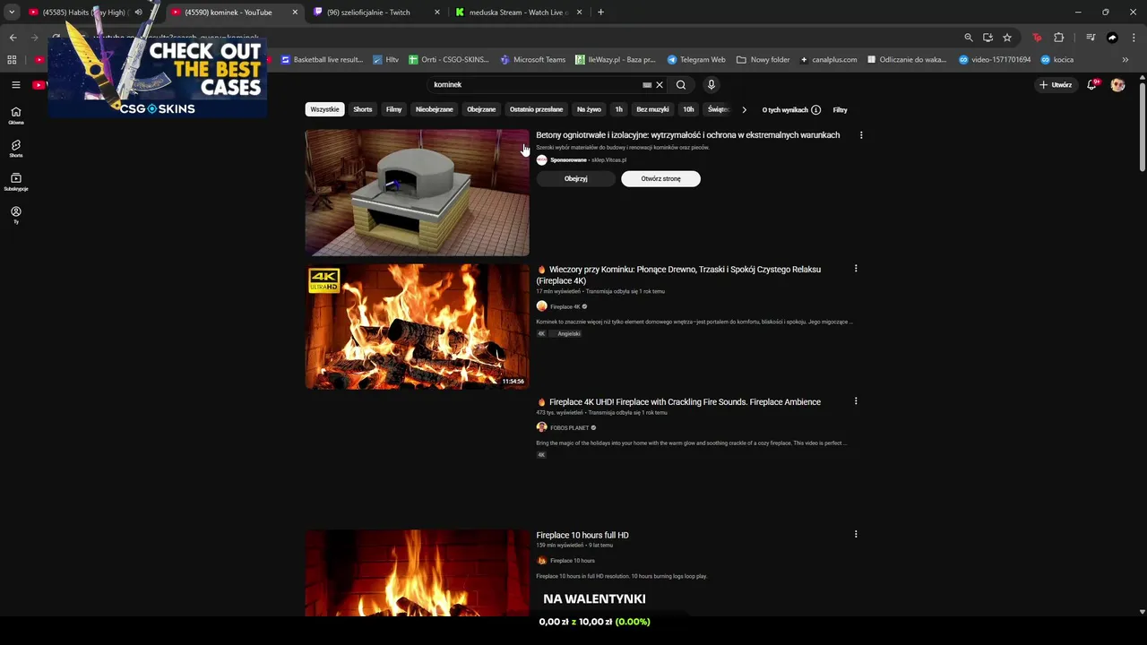Select the Nieobejrzane filter chip
The image size is (1147, 645).
435,109
